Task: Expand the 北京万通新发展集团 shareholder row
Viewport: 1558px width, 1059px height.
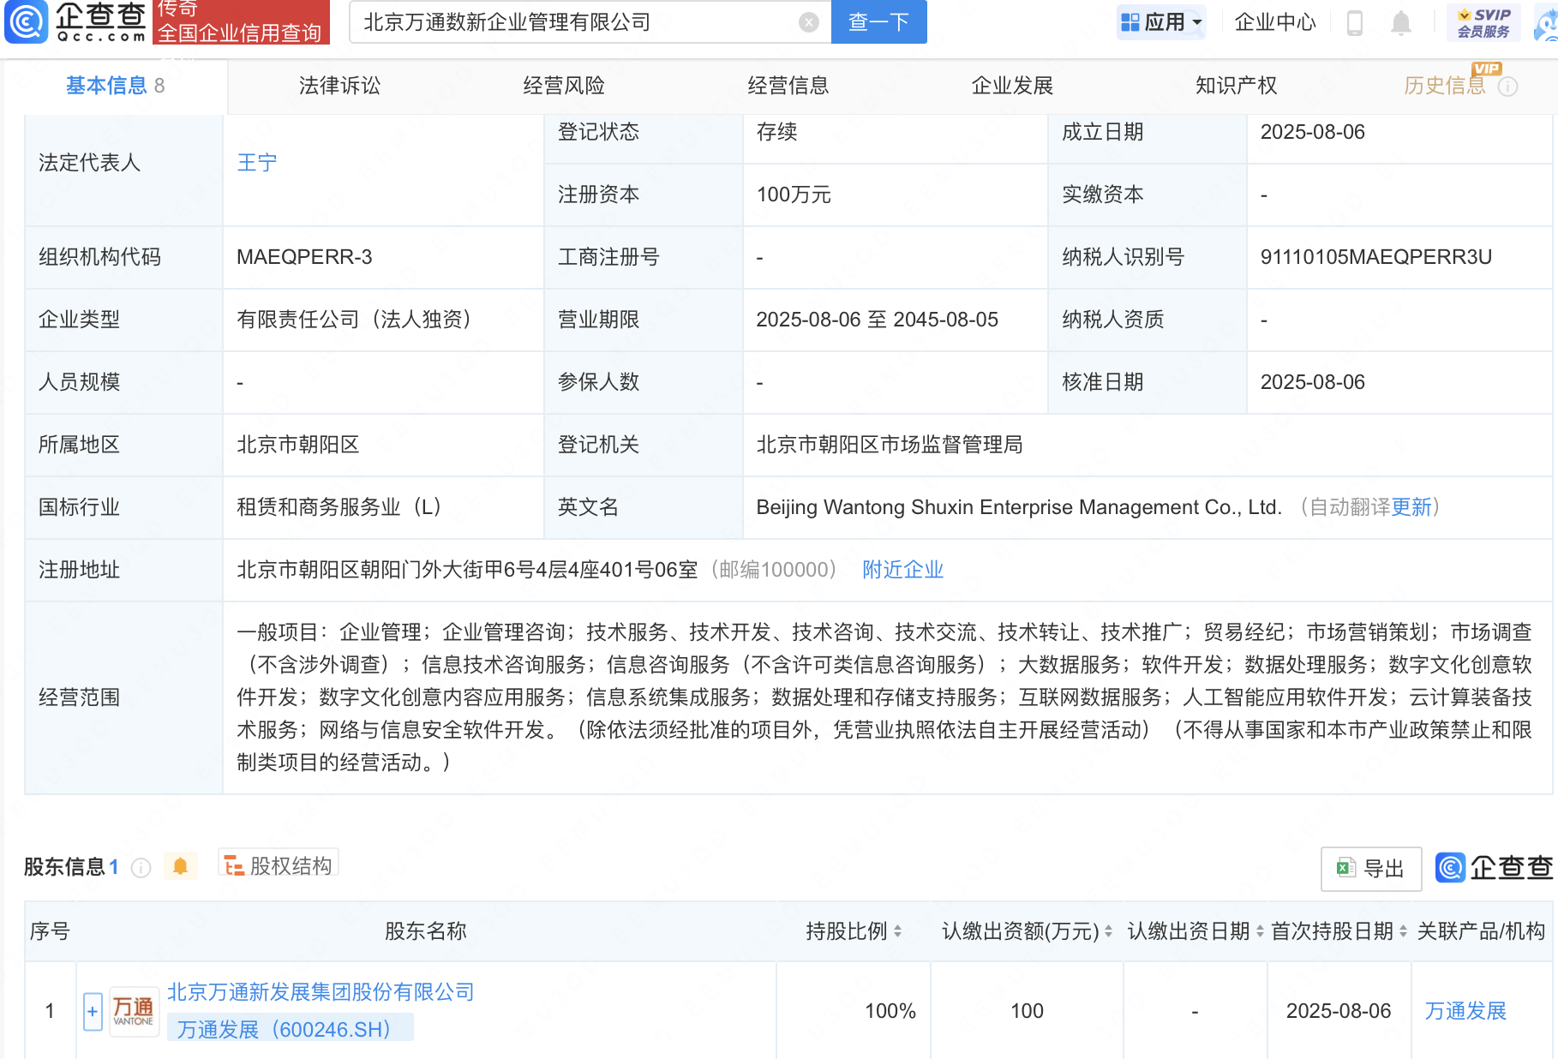Action: (x=93, y=1011)
